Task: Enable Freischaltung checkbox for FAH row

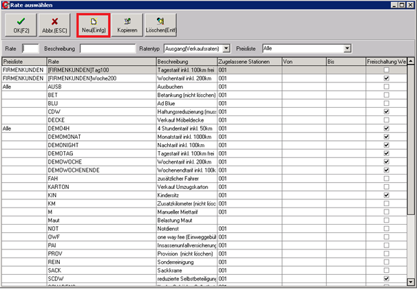Action: pos(387,178)
